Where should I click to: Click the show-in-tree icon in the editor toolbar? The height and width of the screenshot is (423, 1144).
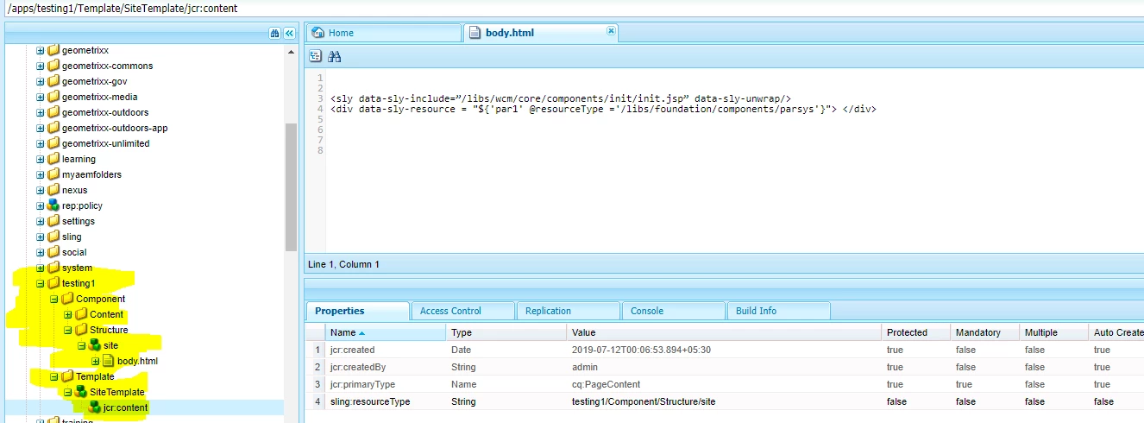(316, 56)
